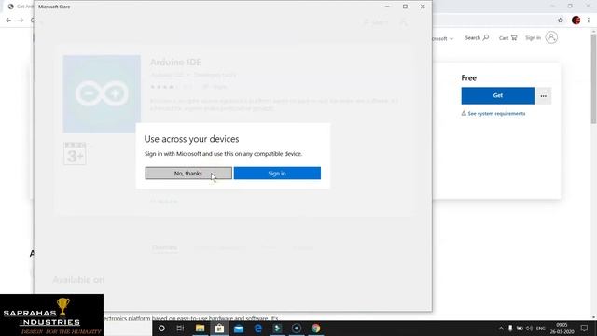Open the taskbar clock and date

click(562, 329)
